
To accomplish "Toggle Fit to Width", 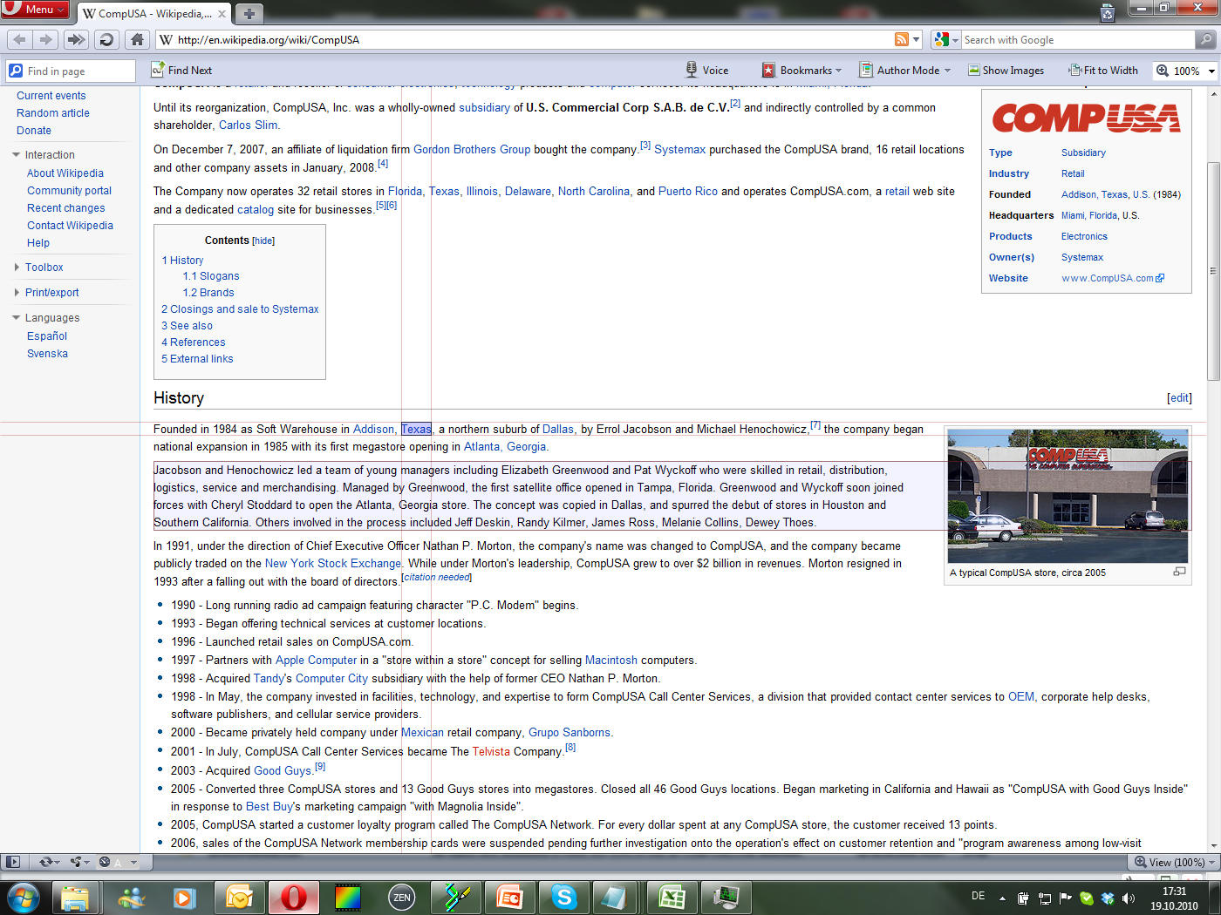I will point(1103,71).
